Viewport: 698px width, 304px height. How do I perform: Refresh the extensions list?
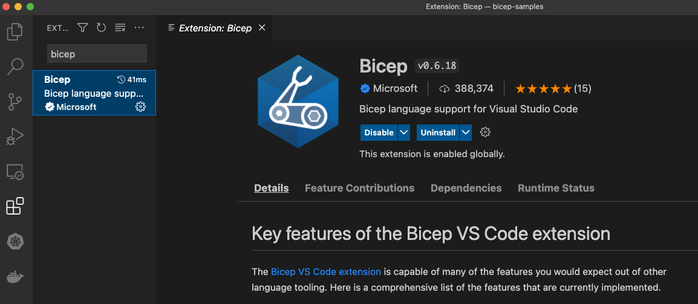(x=101, y=28)
